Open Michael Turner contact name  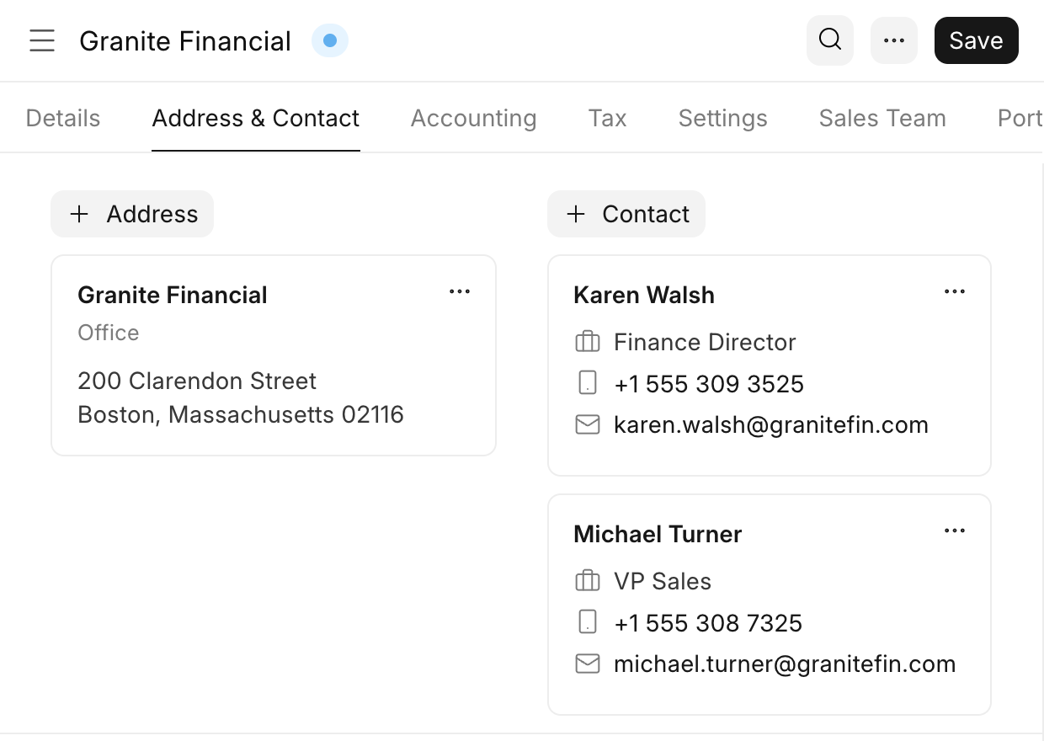[x=658, y=534]
